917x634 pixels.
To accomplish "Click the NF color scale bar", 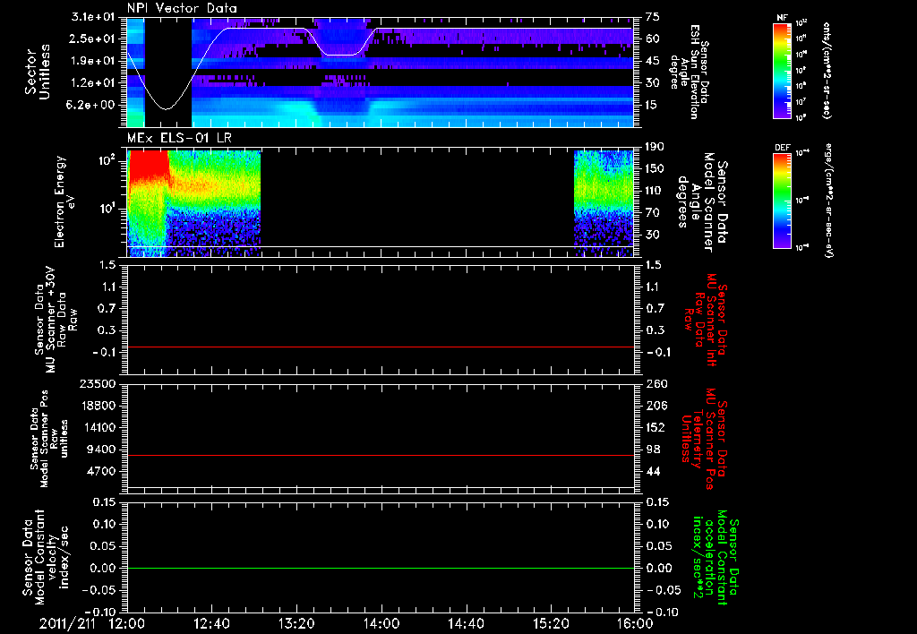I will 783,71.
